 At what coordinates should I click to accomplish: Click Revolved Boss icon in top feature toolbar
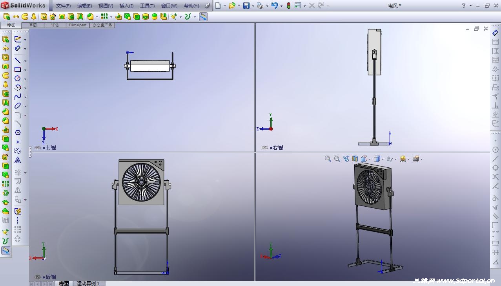coord(16,16)
